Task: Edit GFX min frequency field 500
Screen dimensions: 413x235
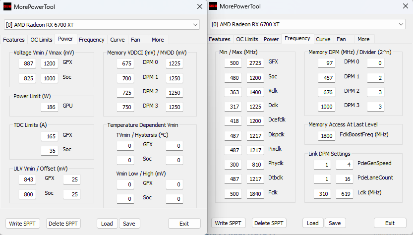Action: tap(233, 62)
